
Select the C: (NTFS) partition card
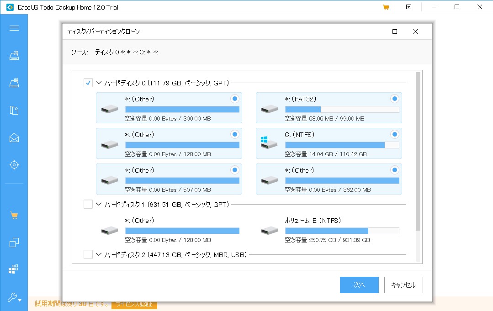329,143
